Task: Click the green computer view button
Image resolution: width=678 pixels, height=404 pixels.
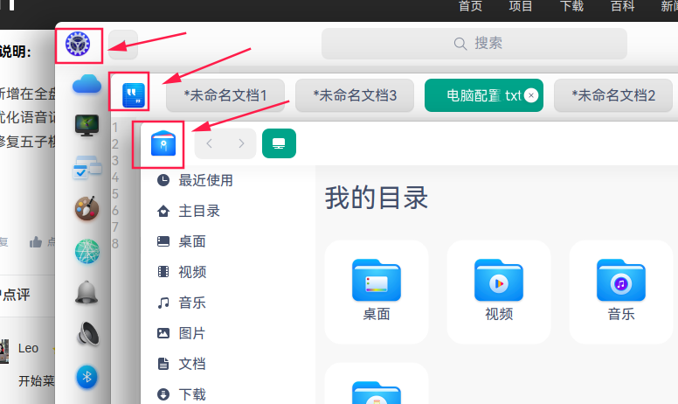Action: (x=279, y=143)
